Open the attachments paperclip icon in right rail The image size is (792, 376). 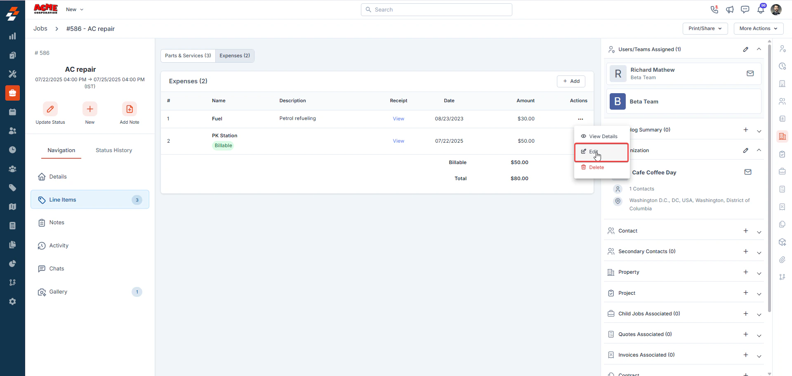coord(782,260)
